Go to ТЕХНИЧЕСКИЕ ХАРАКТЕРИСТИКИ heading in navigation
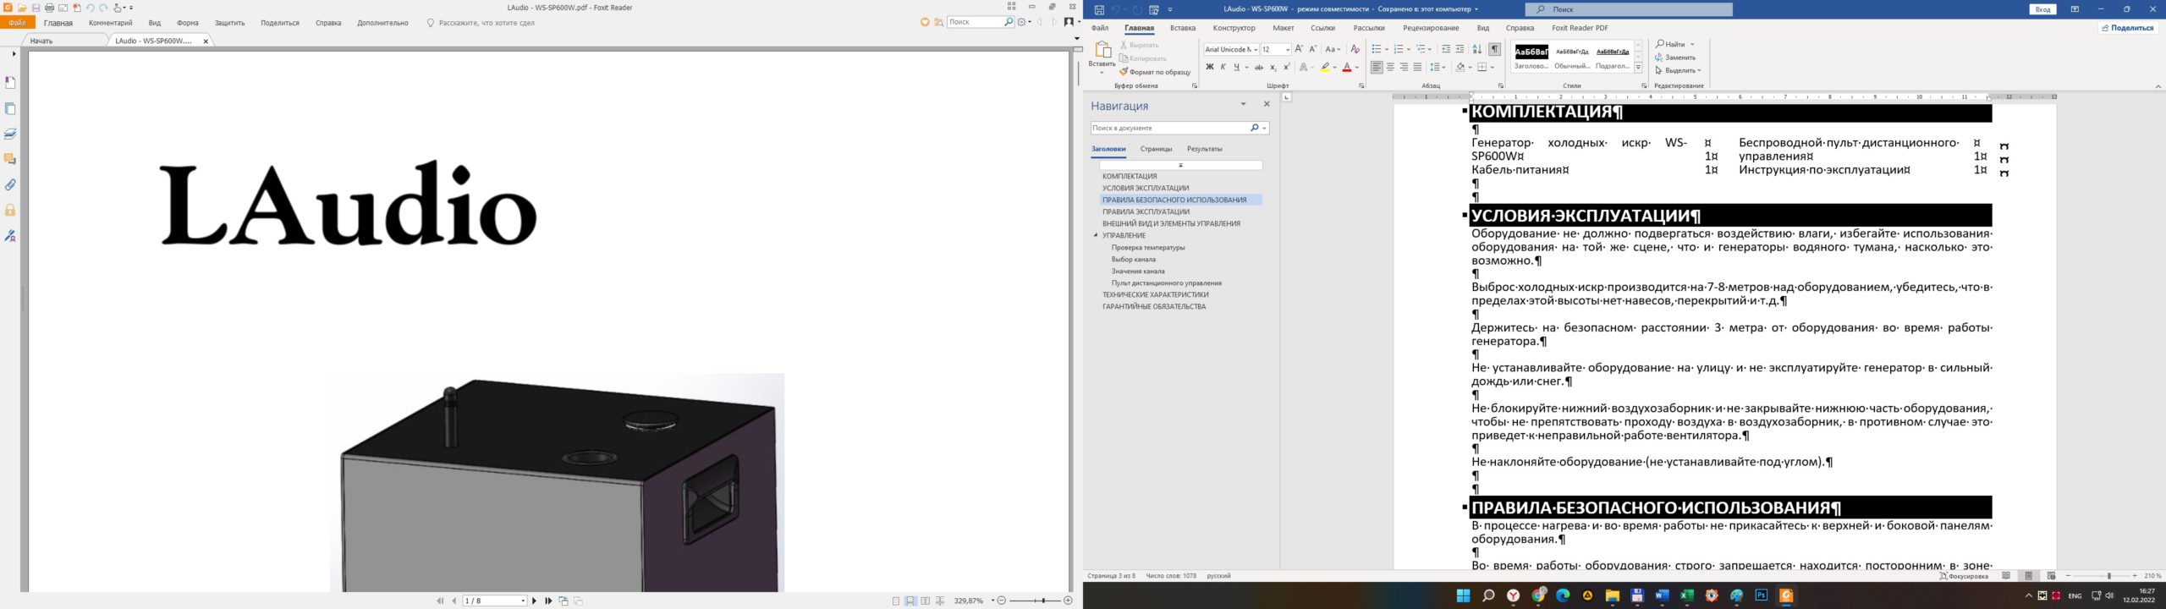Screen dimensions: 2166x609 pyautogui.click(x=1155, y=294)
